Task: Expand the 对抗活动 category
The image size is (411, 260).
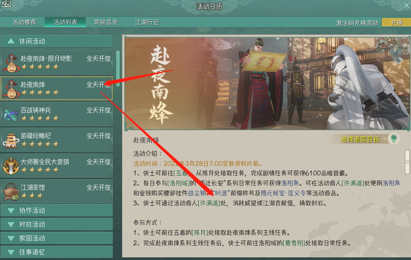Action: pos(57,224)
